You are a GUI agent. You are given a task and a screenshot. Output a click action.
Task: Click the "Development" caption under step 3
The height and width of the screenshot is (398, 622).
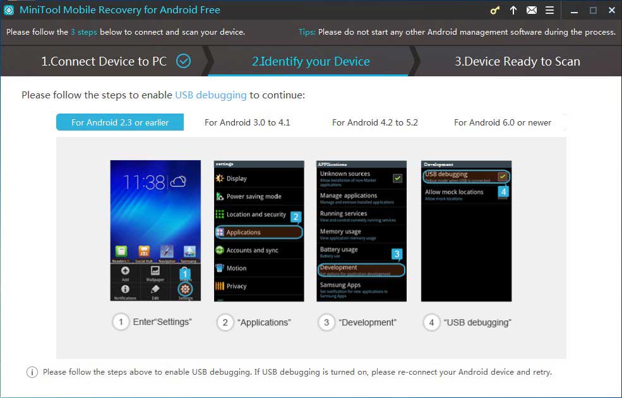(x=368, y=322)
